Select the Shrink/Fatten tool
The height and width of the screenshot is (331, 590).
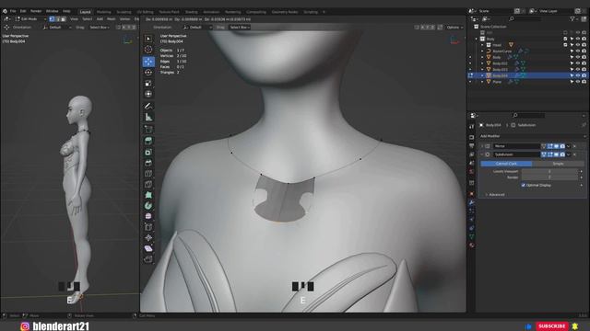[148, 238]
